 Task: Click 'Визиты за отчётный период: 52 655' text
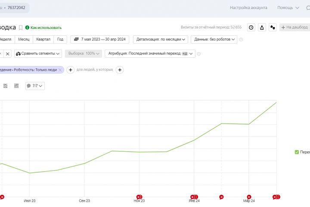tap(211, 27)
